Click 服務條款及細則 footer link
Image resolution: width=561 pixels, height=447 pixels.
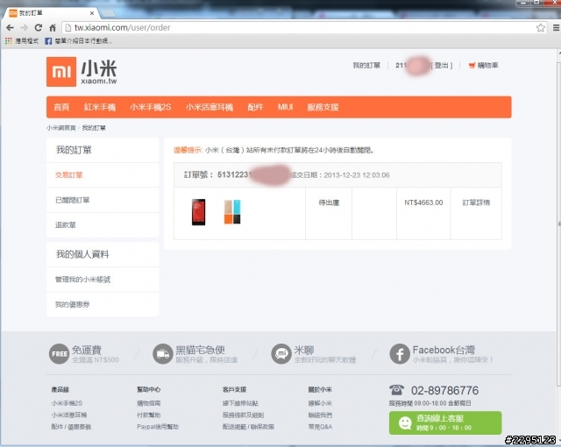coord(244,415)
